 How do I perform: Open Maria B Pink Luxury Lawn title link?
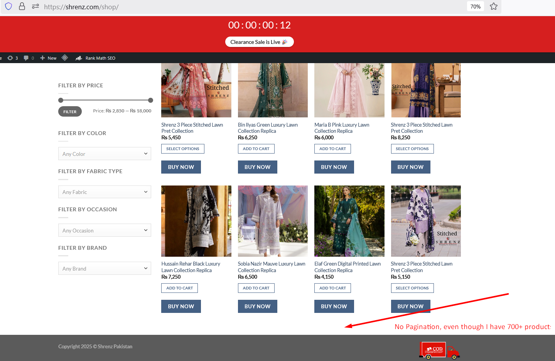342,128
